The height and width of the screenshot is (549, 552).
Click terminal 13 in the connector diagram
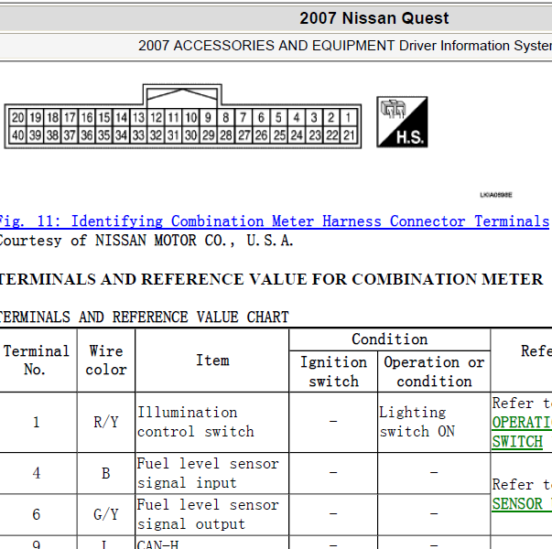(138, 117)
